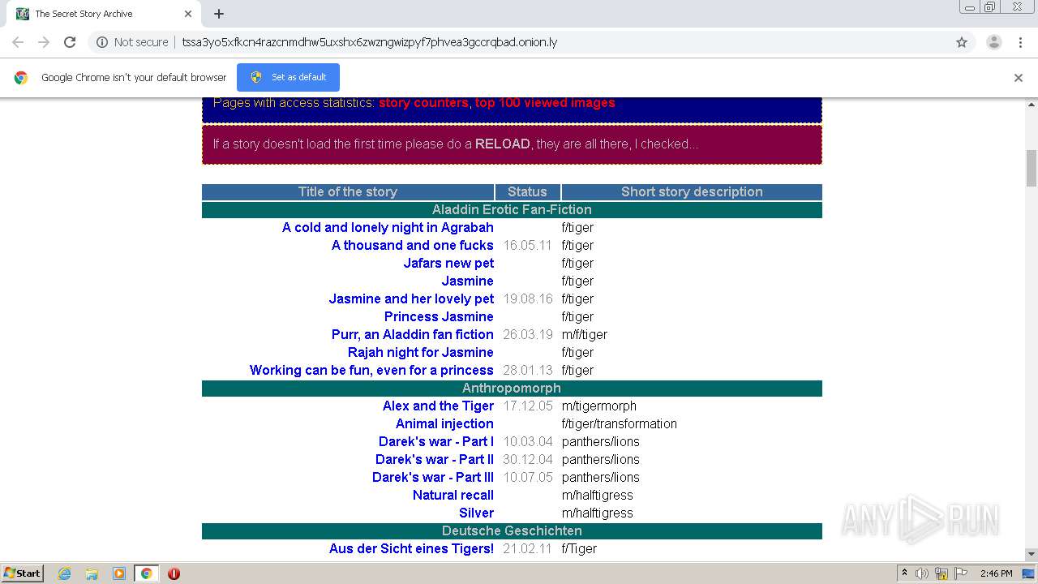
Task: Click the date 26.03.19
Action: [x=528, y=334]
